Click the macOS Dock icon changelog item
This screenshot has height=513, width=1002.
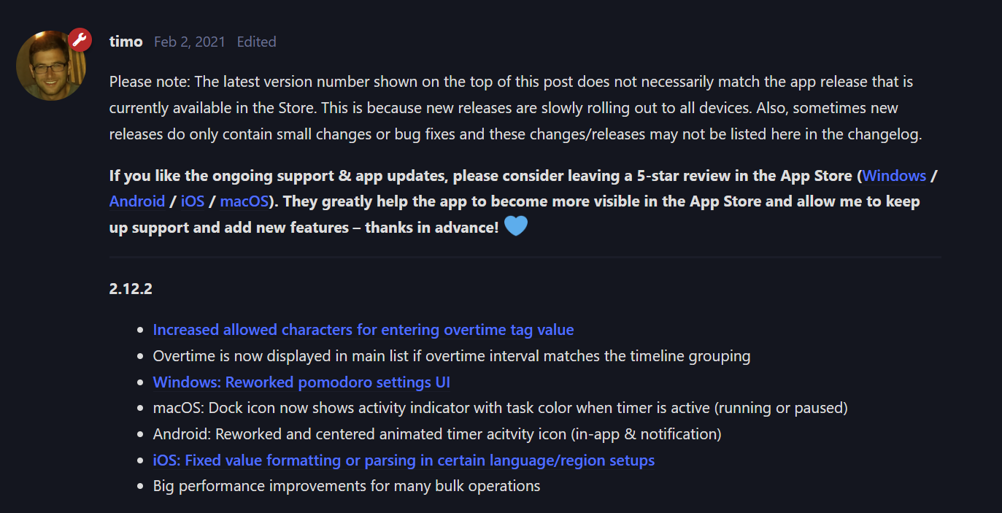[x=500, y=408]
